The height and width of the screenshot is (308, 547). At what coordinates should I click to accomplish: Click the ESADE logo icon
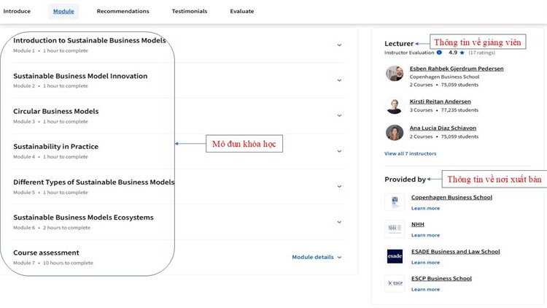tap(394, 256)
